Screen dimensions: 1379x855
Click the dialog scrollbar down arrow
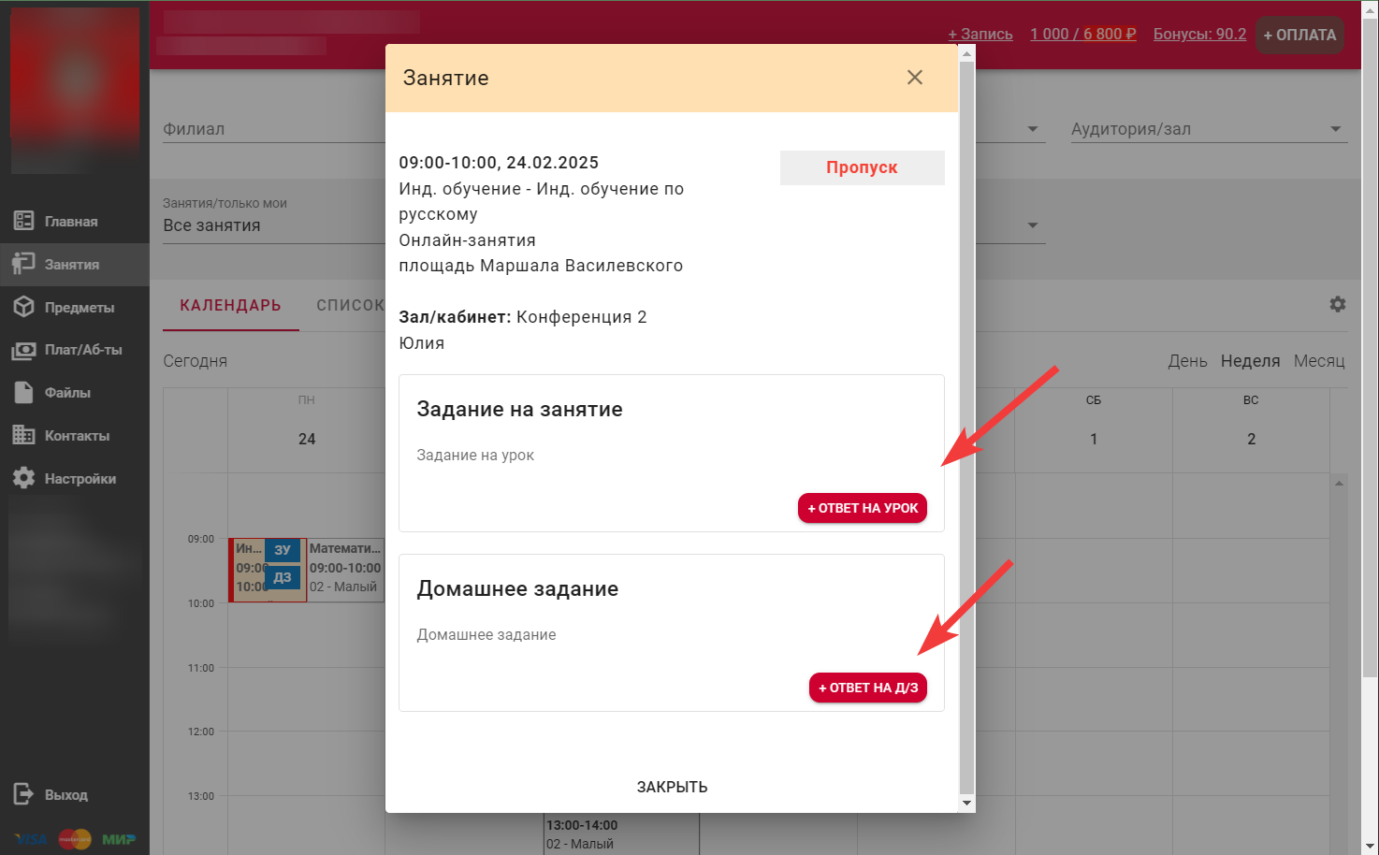966,804
